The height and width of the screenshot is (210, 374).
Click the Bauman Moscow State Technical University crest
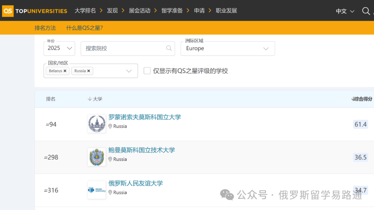[97, 157]
